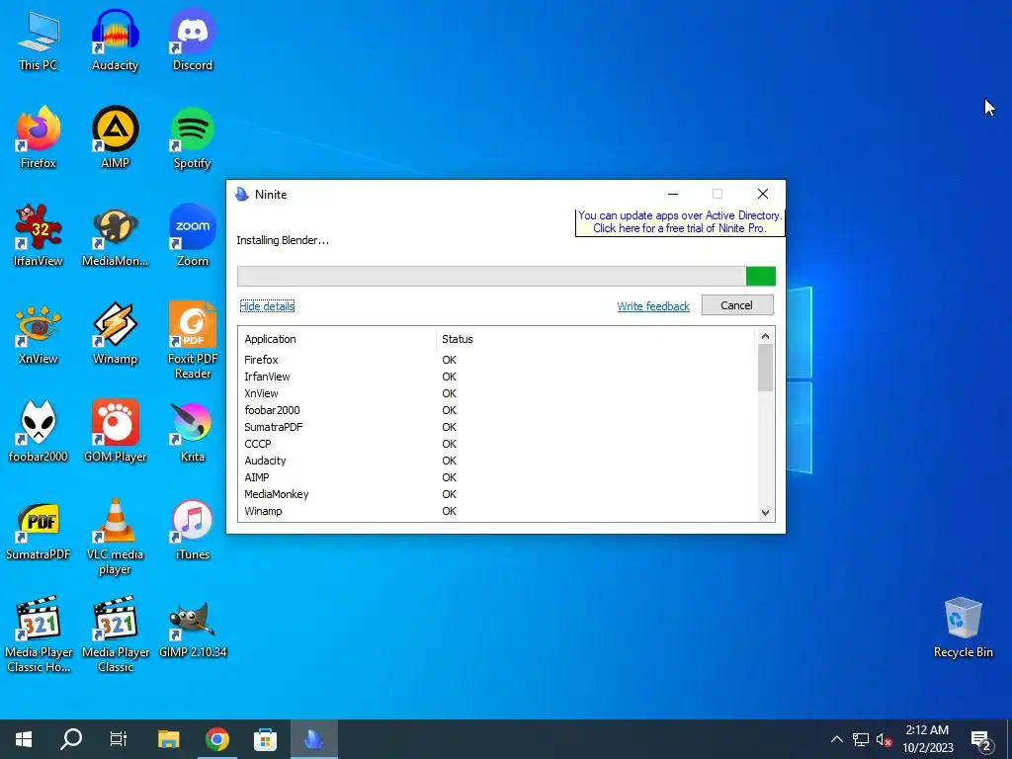Select the Discord desktop shortcut
Screen dimensions: 1012x759
(x=193, y=42)
